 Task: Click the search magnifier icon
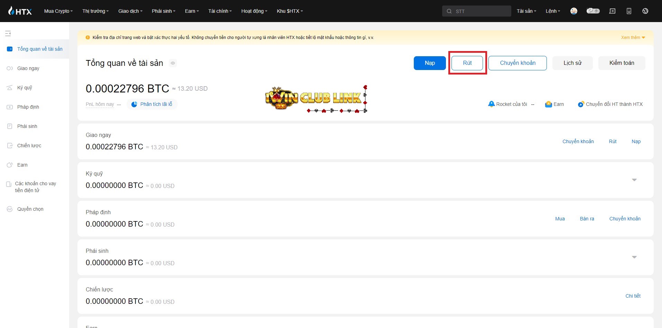[x=449, y=11]
